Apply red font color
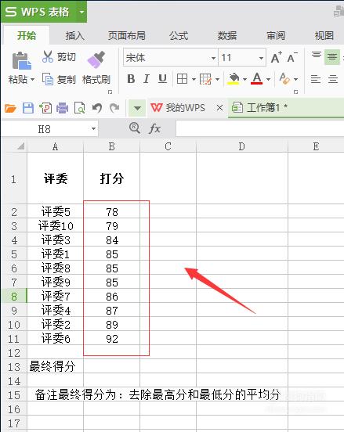The height and width of the screenshot is (432, 344). click(257, 79)
